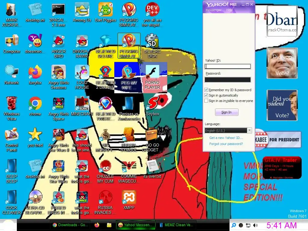
Task: Open Angry Birds Star Wars II icon
Action: [59, 140]
